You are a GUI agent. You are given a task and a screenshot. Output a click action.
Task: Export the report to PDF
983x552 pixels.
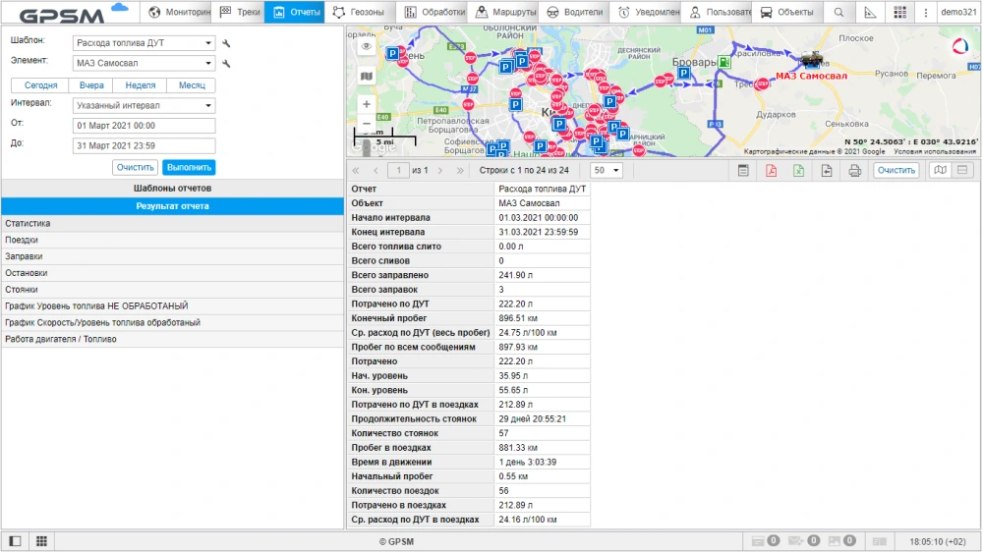pos(771,170)
